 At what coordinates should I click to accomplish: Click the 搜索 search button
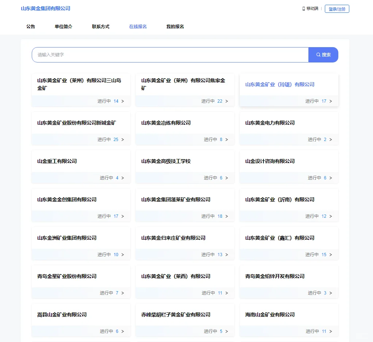(323, 55)
